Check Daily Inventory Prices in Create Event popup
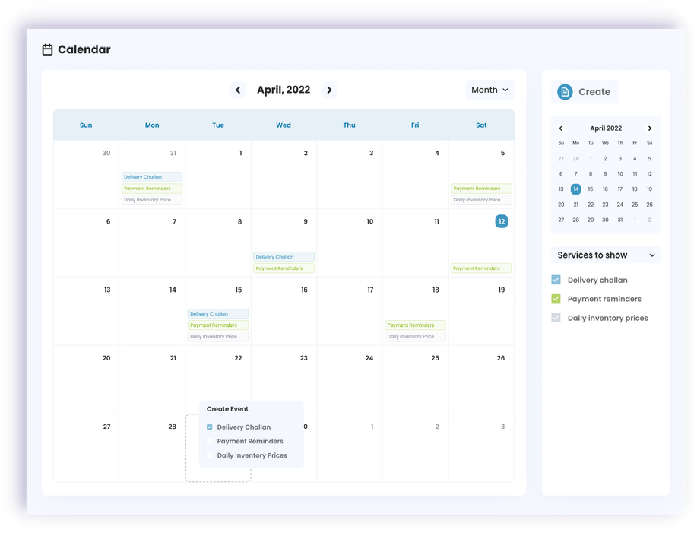 point(210,455)
